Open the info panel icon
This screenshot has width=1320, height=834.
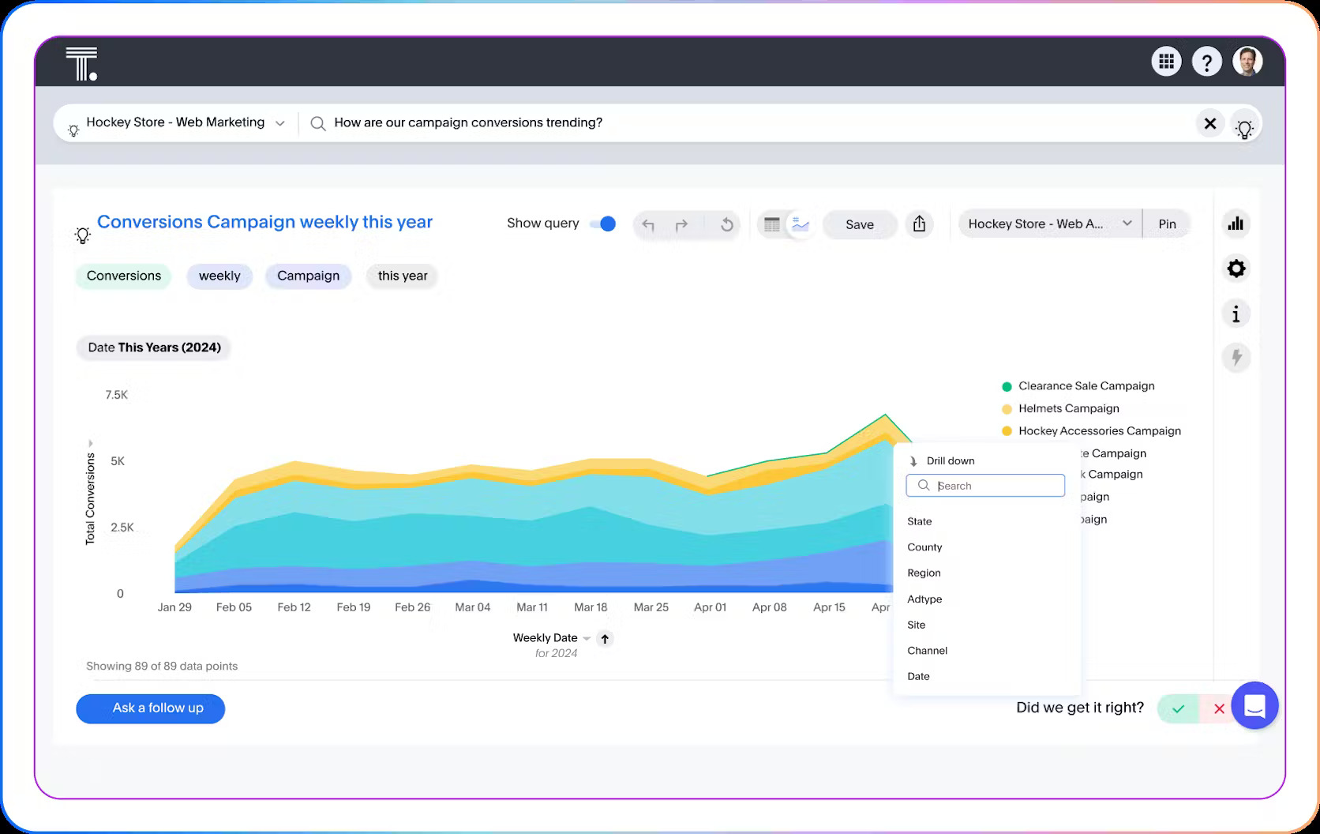[1236, 314]
